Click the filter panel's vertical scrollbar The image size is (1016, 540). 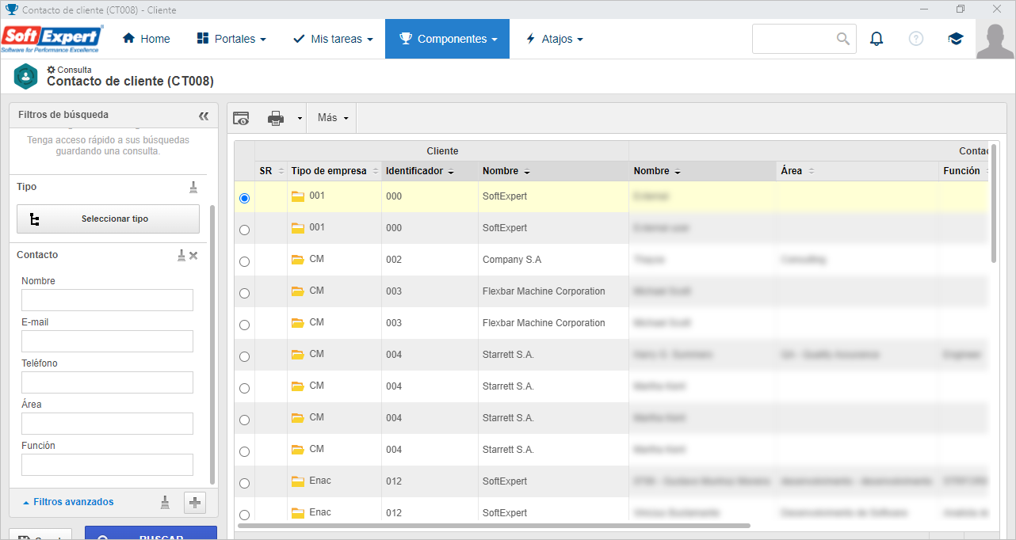[x=212, y=344]
